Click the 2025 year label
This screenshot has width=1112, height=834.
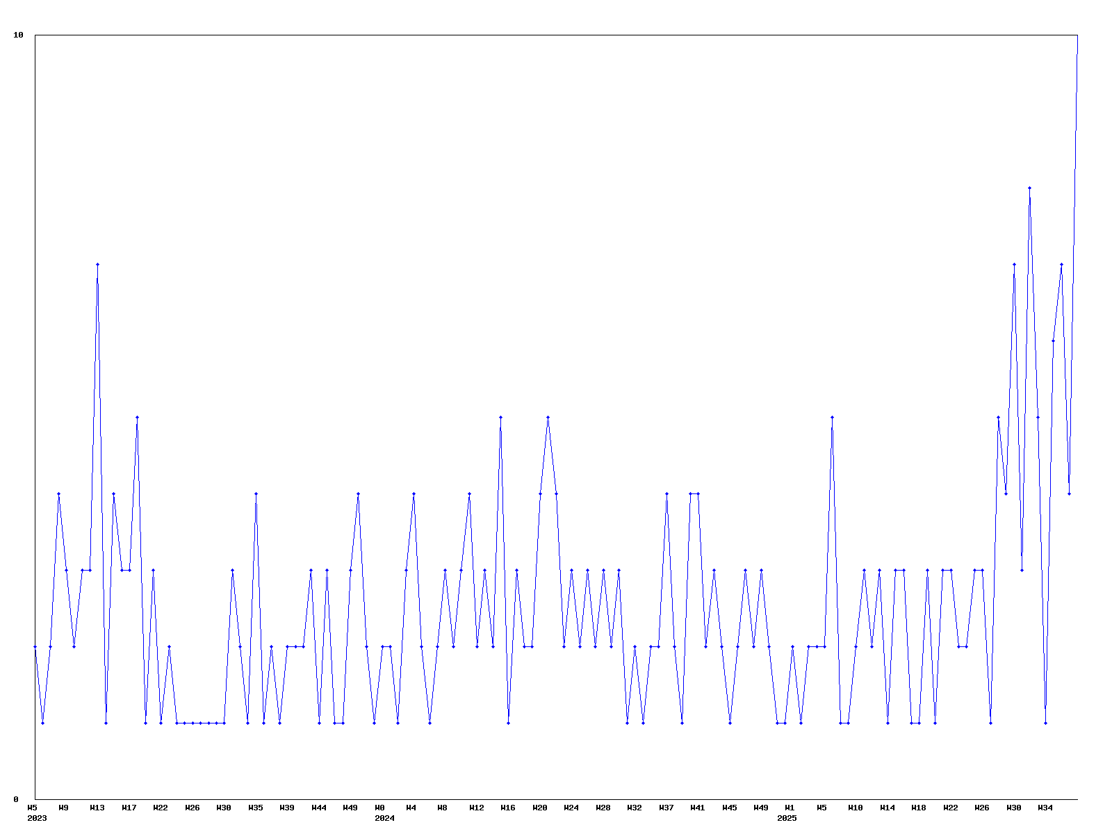pyautogui.click(x=787, y=818)
